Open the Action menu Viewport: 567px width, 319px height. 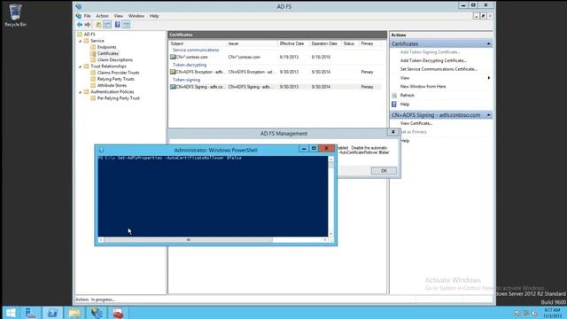[102, 16]
